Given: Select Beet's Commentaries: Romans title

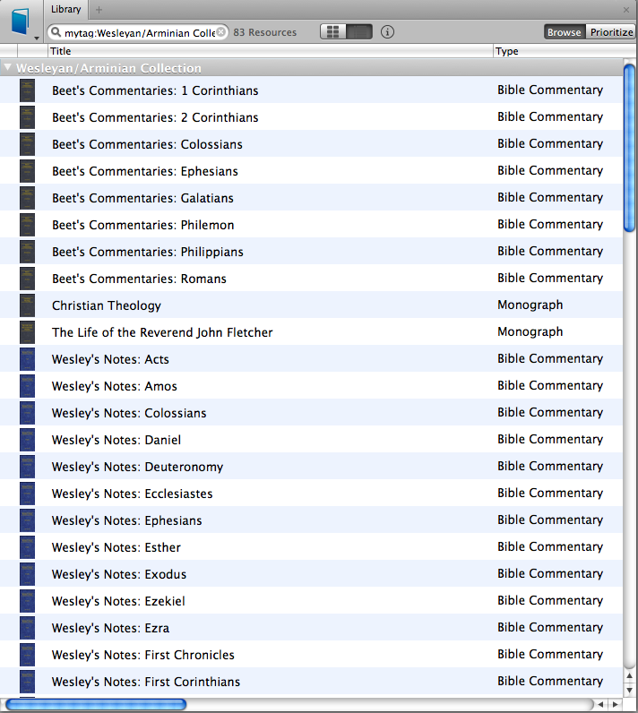Looking at the screenshot, I should tap(139, 279).
